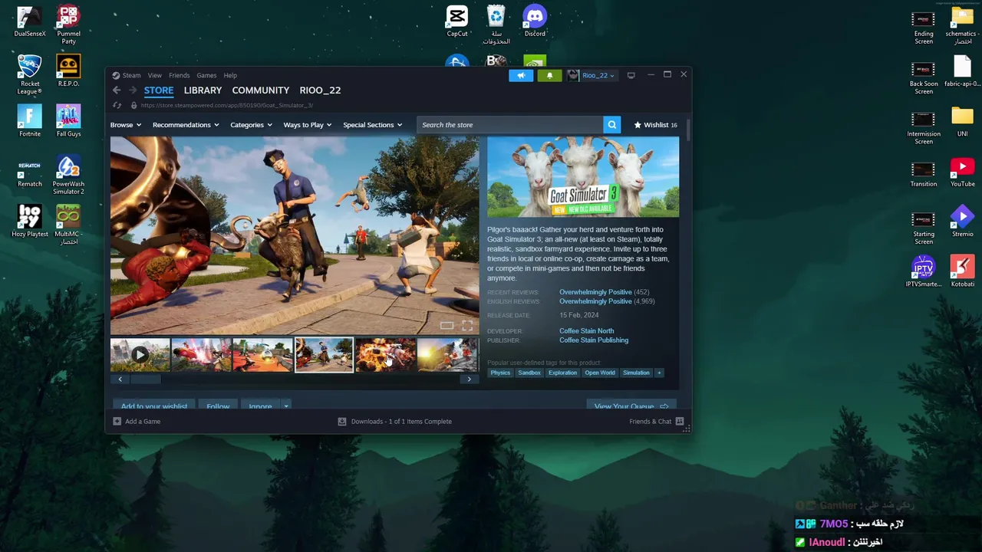
Task: Open screenshot in fullscreen view
Action: (467, 326)
